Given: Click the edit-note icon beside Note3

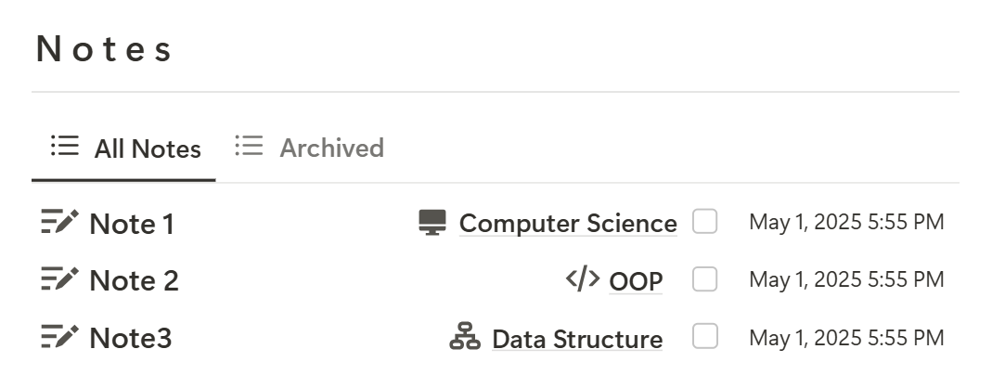Looking at the screenshot, I should click(60, 336).
